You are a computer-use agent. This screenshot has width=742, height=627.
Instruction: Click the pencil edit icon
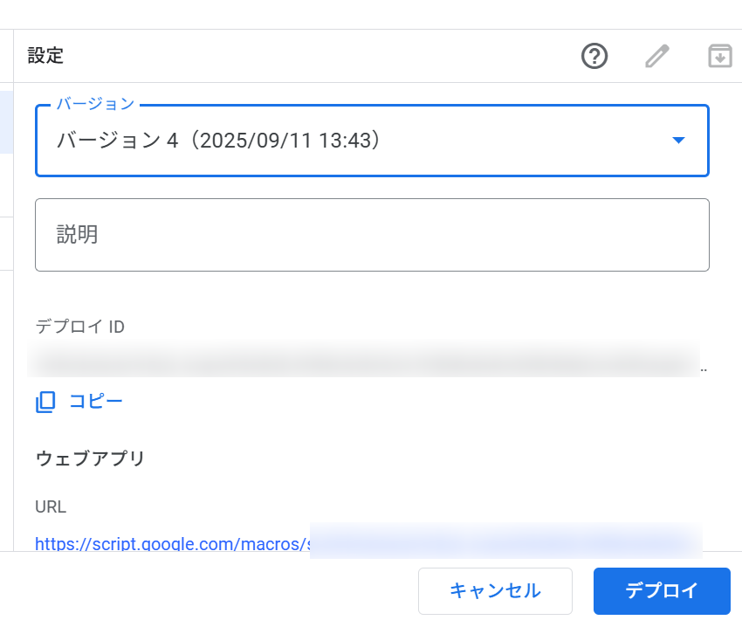[656, 57]
